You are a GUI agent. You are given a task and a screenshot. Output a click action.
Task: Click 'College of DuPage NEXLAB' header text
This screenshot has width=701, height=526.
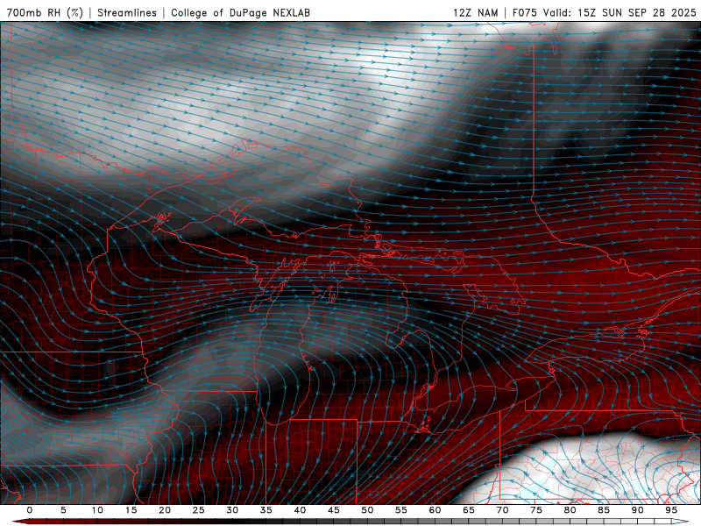click(x=240, y=12)
